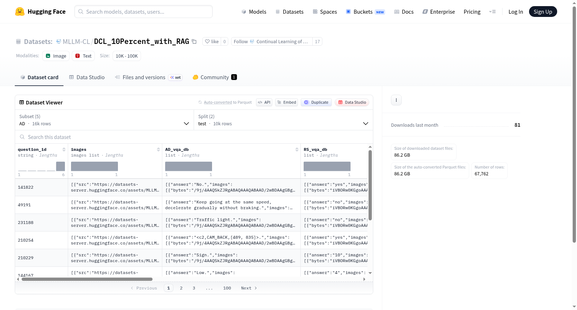This screenshot has height=310, width=577.
Task: Click the Text modality tag
Action: 83,56
